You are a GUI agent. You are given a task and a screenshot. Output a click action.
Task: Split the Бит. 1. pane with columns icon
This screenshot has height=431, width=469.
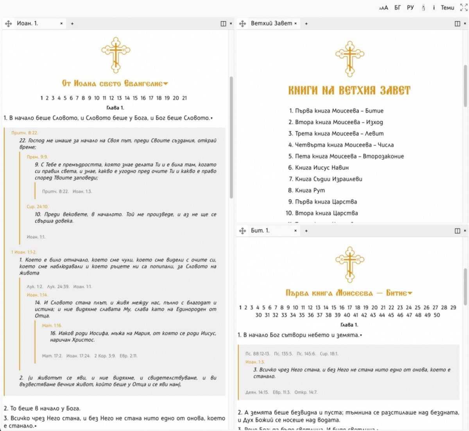457,231
